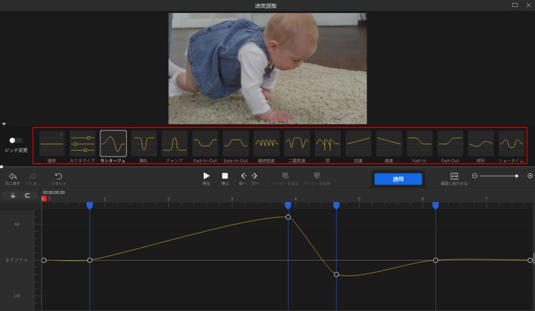The width and height of the screenshot is (535, 311).
Task: Click the lowest curve keyframe below original
Action: (x=337, y=275)
